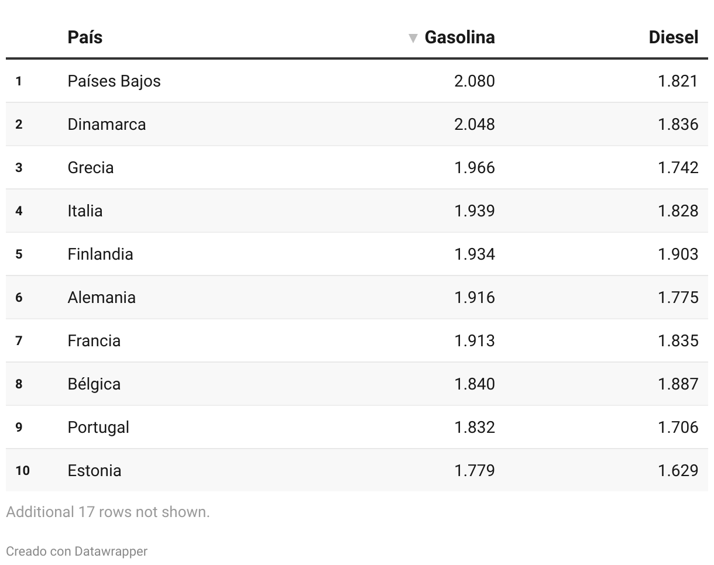Click Francia diesel value 1.835

click(678, 340)
